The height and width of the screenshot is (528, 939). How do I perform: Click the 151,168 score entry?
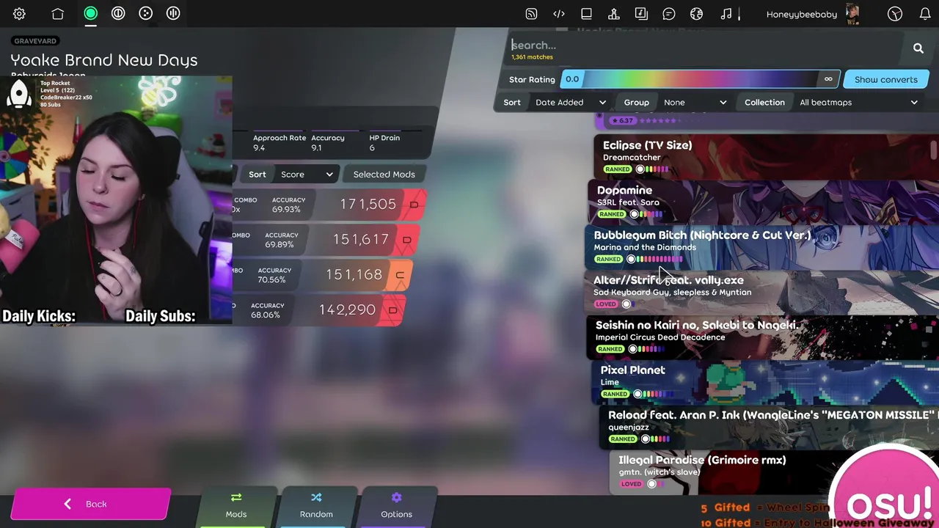(323, 275)
